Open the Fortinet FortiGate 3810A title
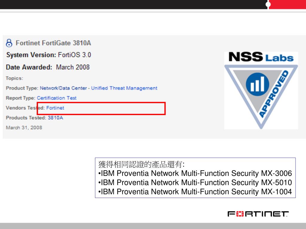The image size is (306, 229). (x=53, y=43)
